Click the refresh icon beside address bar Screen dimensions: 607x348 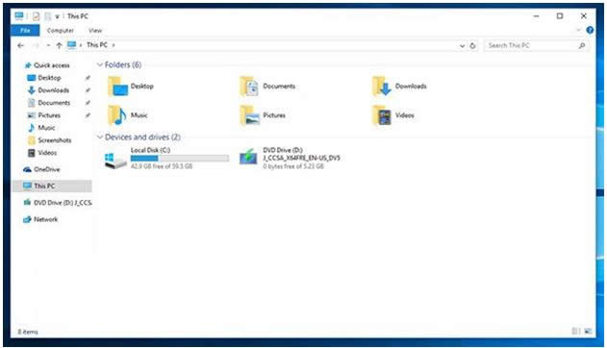point(472,45)
